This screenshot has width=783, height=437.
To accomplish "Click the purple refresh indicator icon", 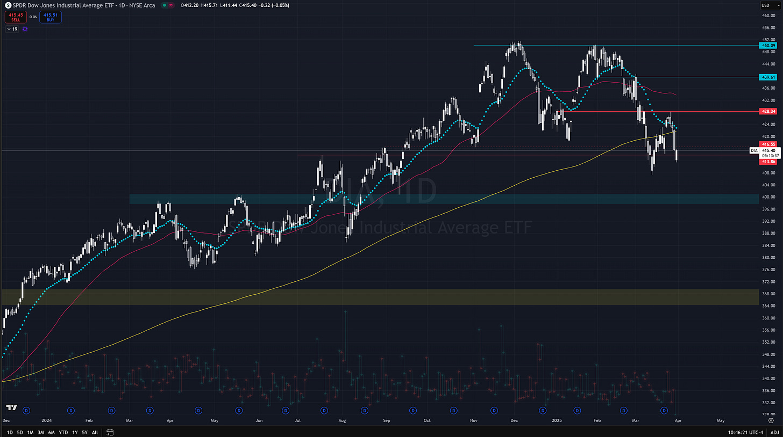I will (25, 29).
